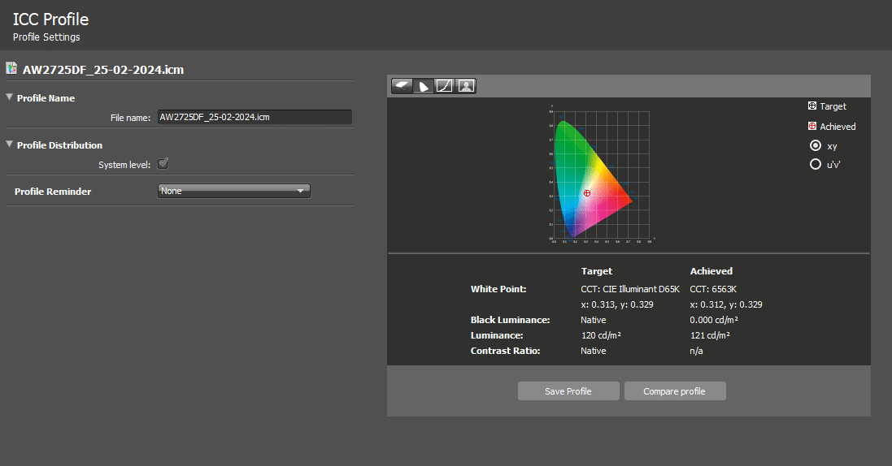Select the chromaticity diagram view icon
The width and height of the screenshot is (892, 466).
click(424, 86)
